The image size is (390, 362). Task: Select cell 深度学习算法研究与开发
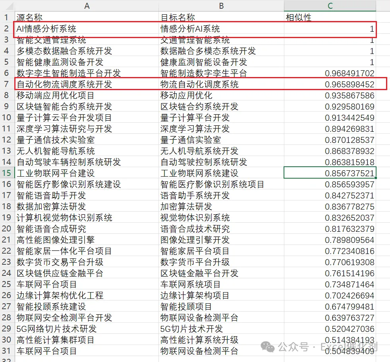87,129
